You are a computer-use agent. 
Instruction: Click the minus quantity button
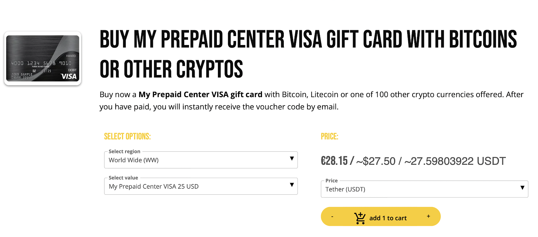(x=332, y=216)
